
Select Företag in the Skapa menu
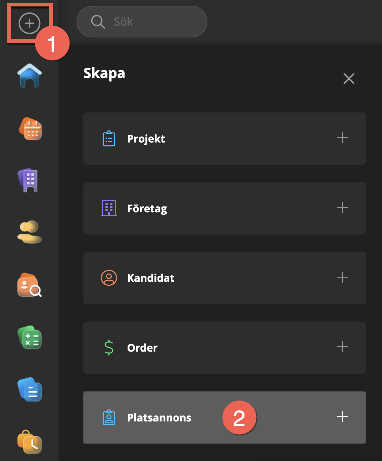[x=147, y=208]
